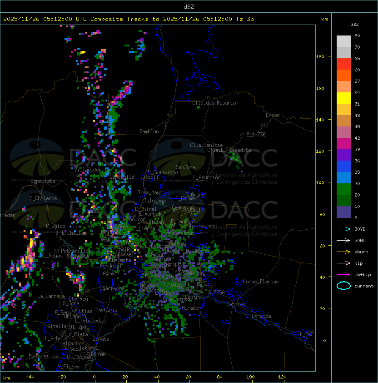Click the pink bip arrow legend icon

click(343, 263)
